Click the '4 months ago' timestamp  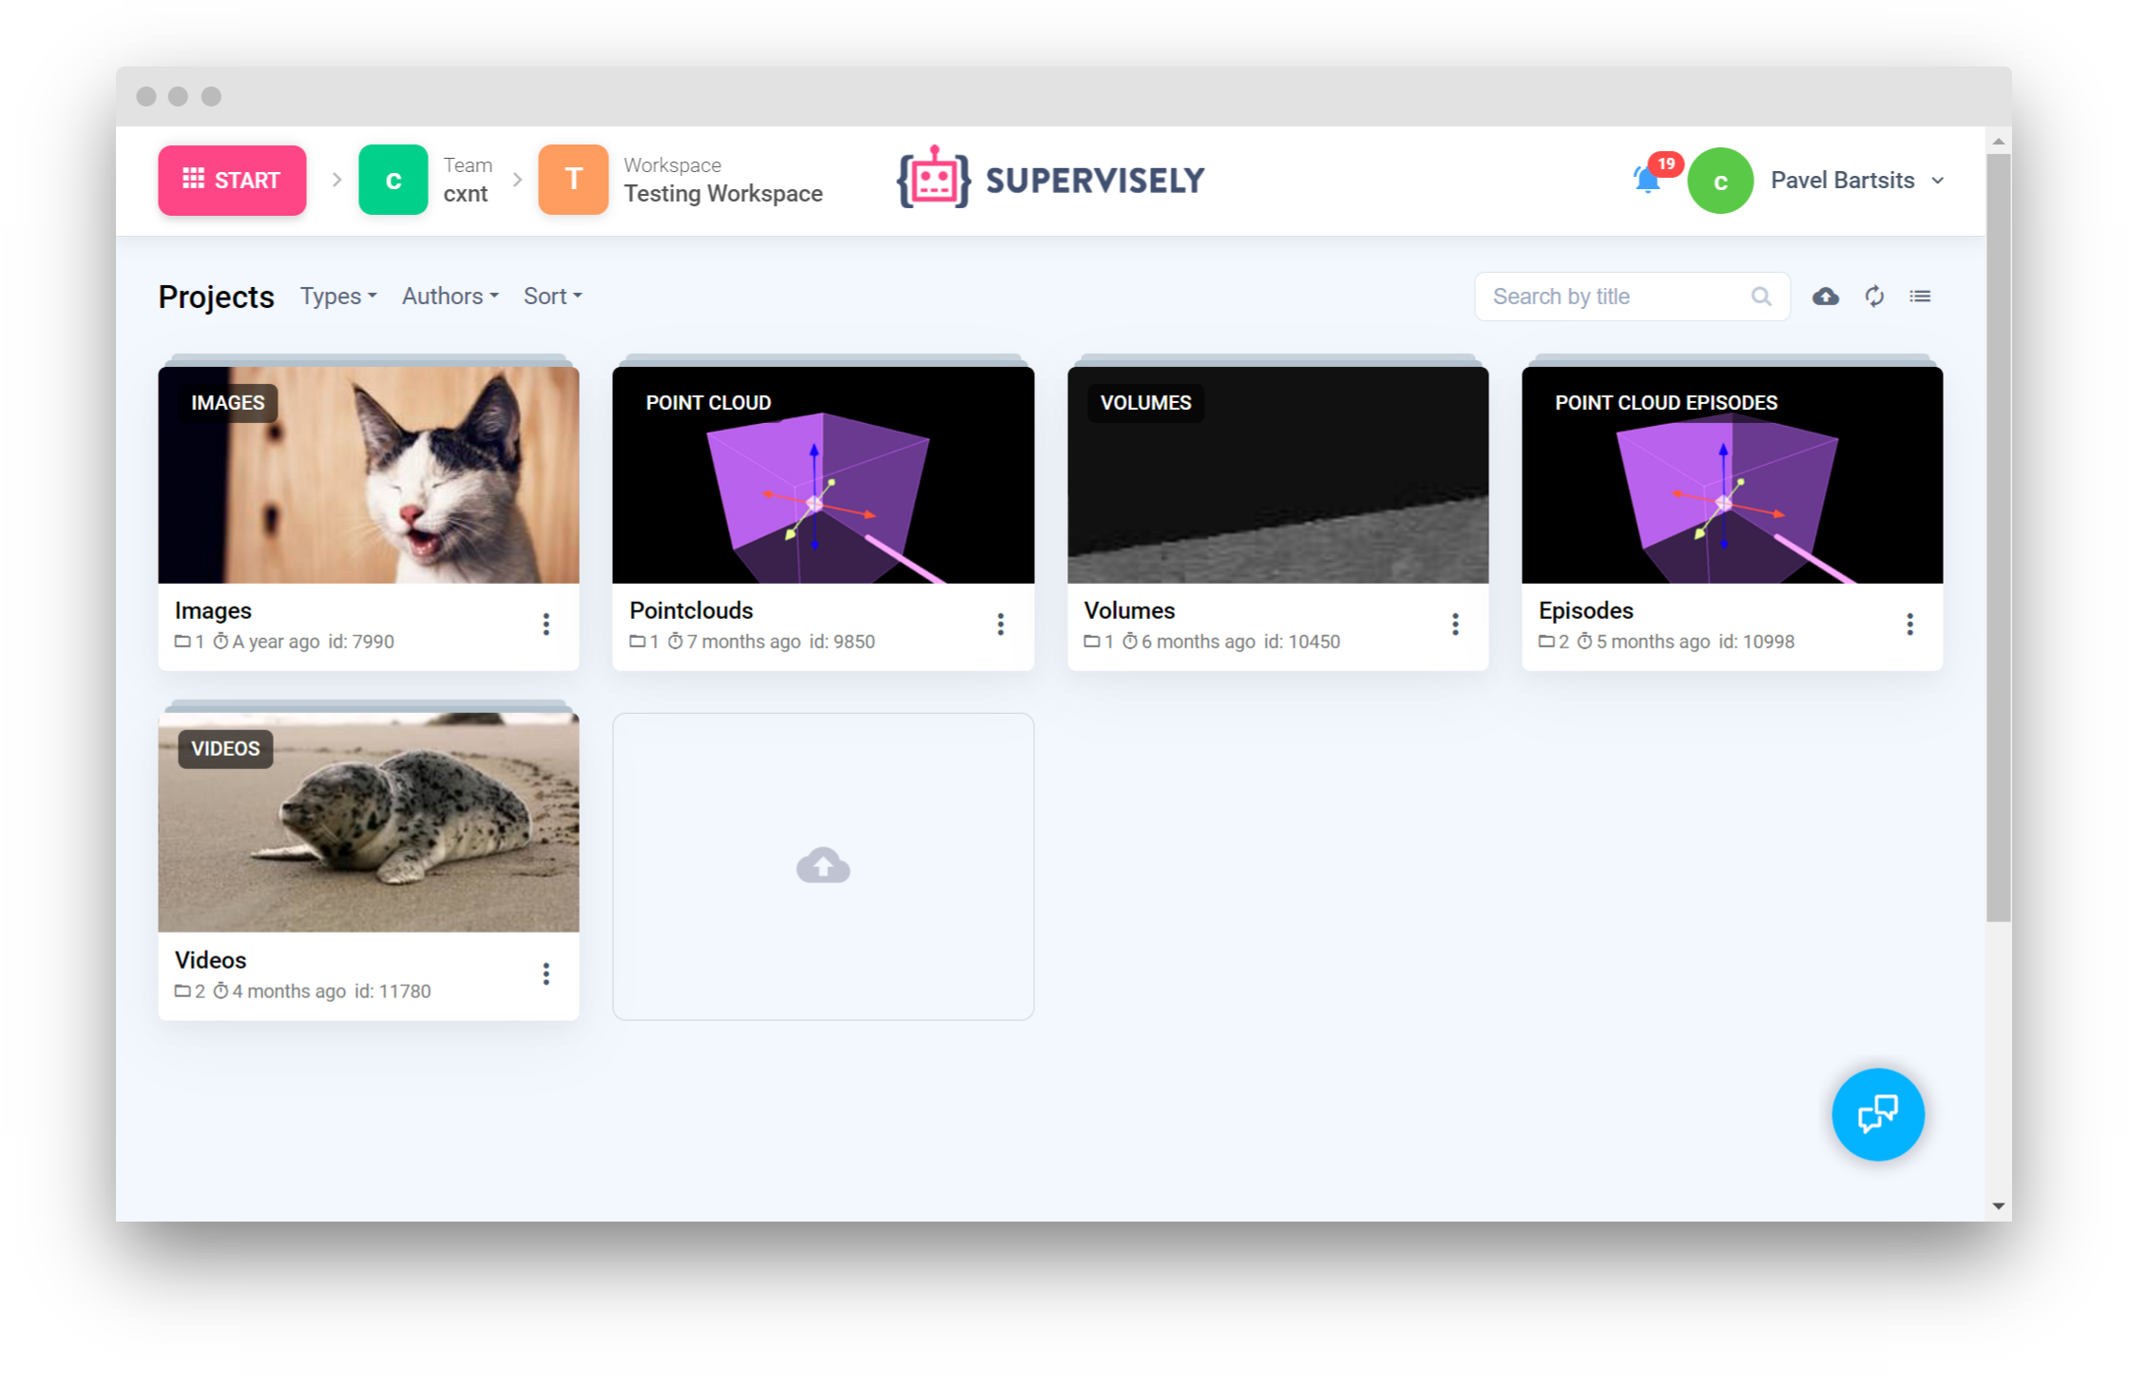point(289,992)
